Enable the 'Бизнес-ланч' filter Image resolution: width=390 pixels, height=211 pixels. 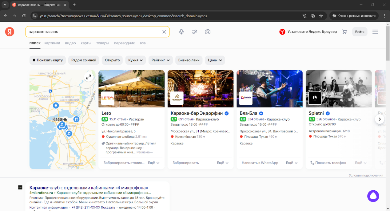pyautogui.click(x=189, y=60)
